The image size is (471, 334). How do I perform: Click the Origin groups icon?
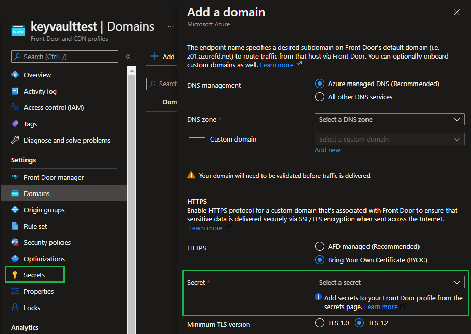15,210
